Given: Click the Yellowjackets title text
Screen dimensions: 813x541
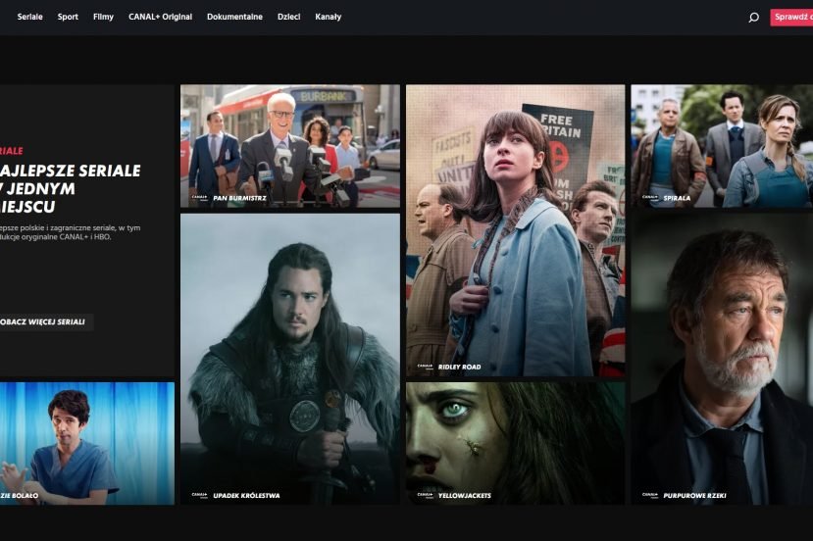Looking at the screenshot, I should (465, 495).
